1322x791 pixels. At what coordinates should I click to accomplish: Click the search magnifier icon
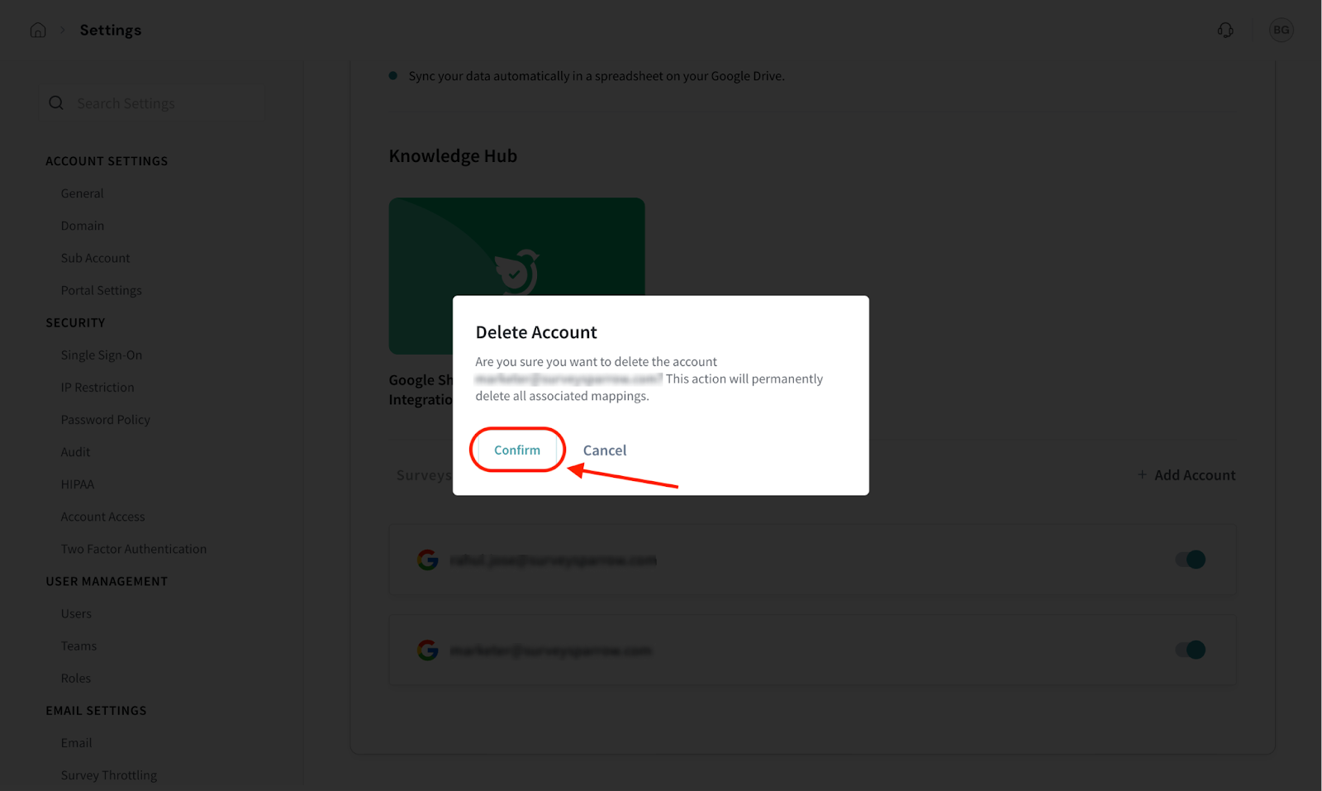point(56,103)
